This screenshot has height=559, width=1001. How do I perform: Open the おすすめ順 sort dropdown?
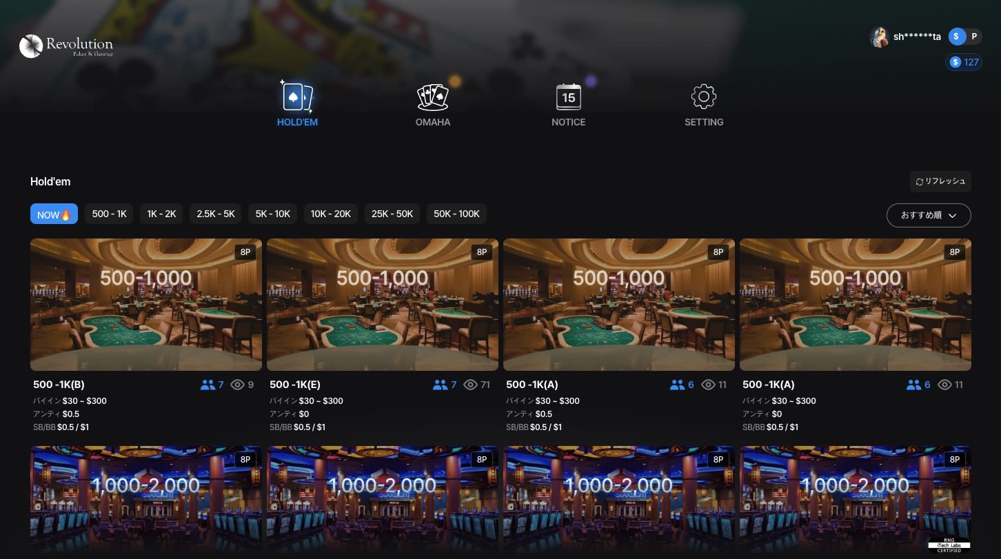[x=929, y=215]
